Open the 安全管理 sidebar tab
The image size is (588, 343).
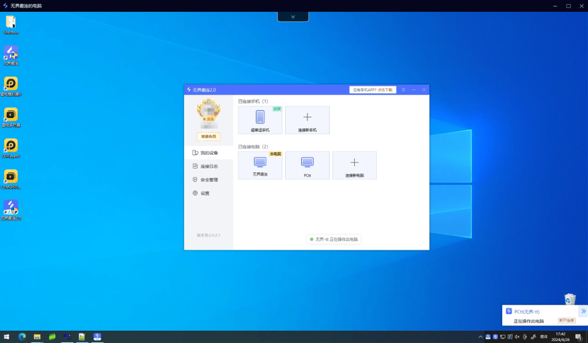tap(209, 180)
